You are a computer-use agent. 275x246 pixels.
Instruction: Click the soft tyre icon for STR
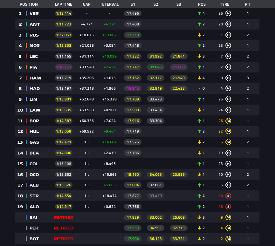tap(228, 196)
